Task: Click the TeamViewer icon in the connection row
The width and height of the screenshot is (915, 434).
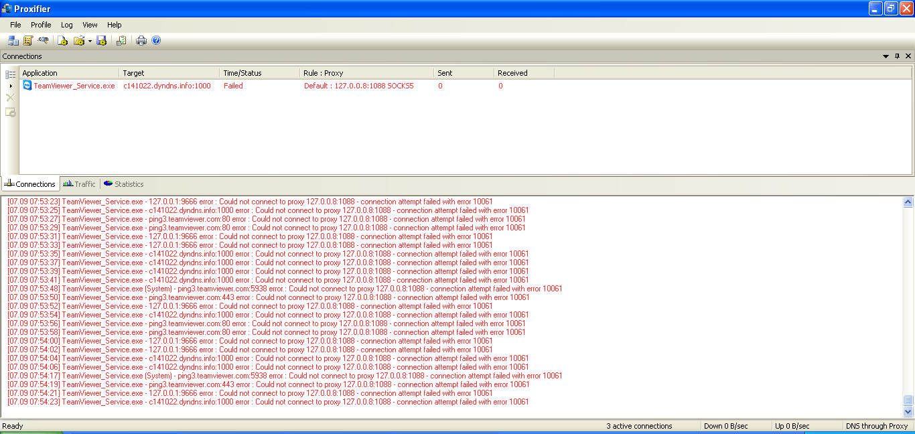Action: pyautogui.click(x=27, y=86)
